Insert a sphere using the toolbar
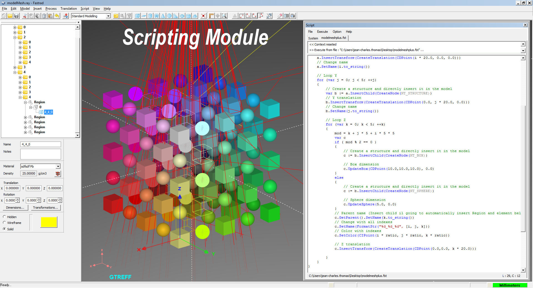Viewport: 533px width, 288px height. click(x=169, y=16)
